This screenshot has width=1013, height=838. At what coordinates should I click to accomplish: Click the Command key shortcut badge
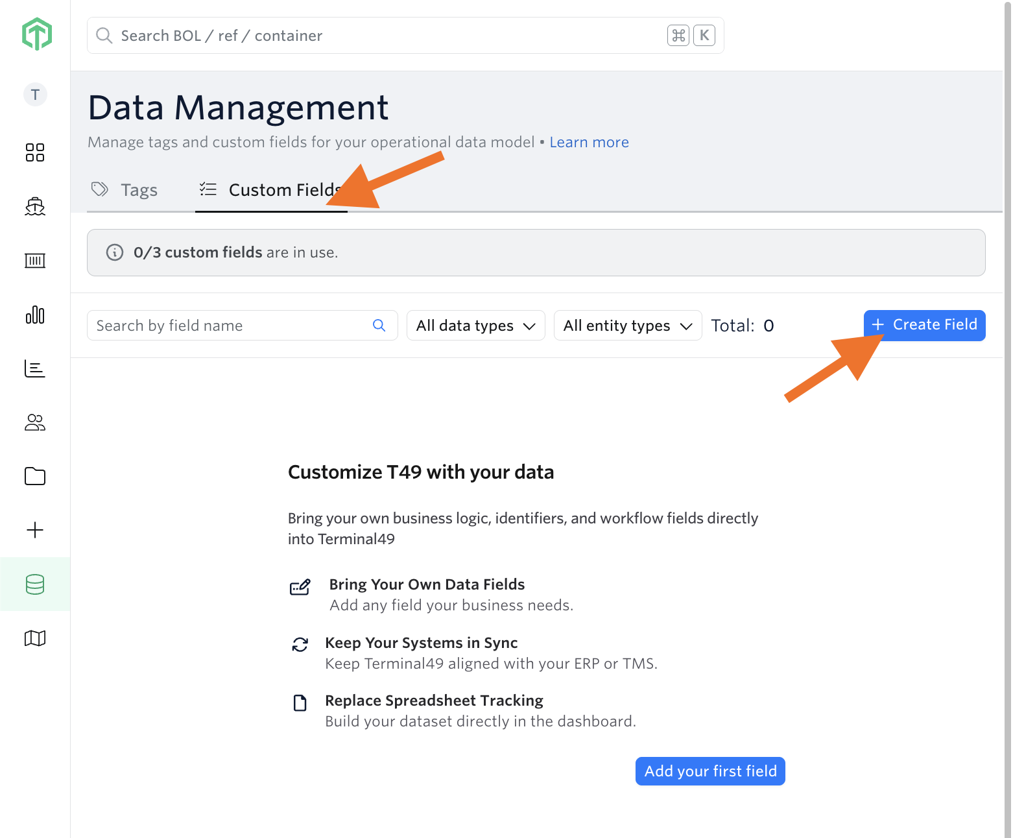678,35
